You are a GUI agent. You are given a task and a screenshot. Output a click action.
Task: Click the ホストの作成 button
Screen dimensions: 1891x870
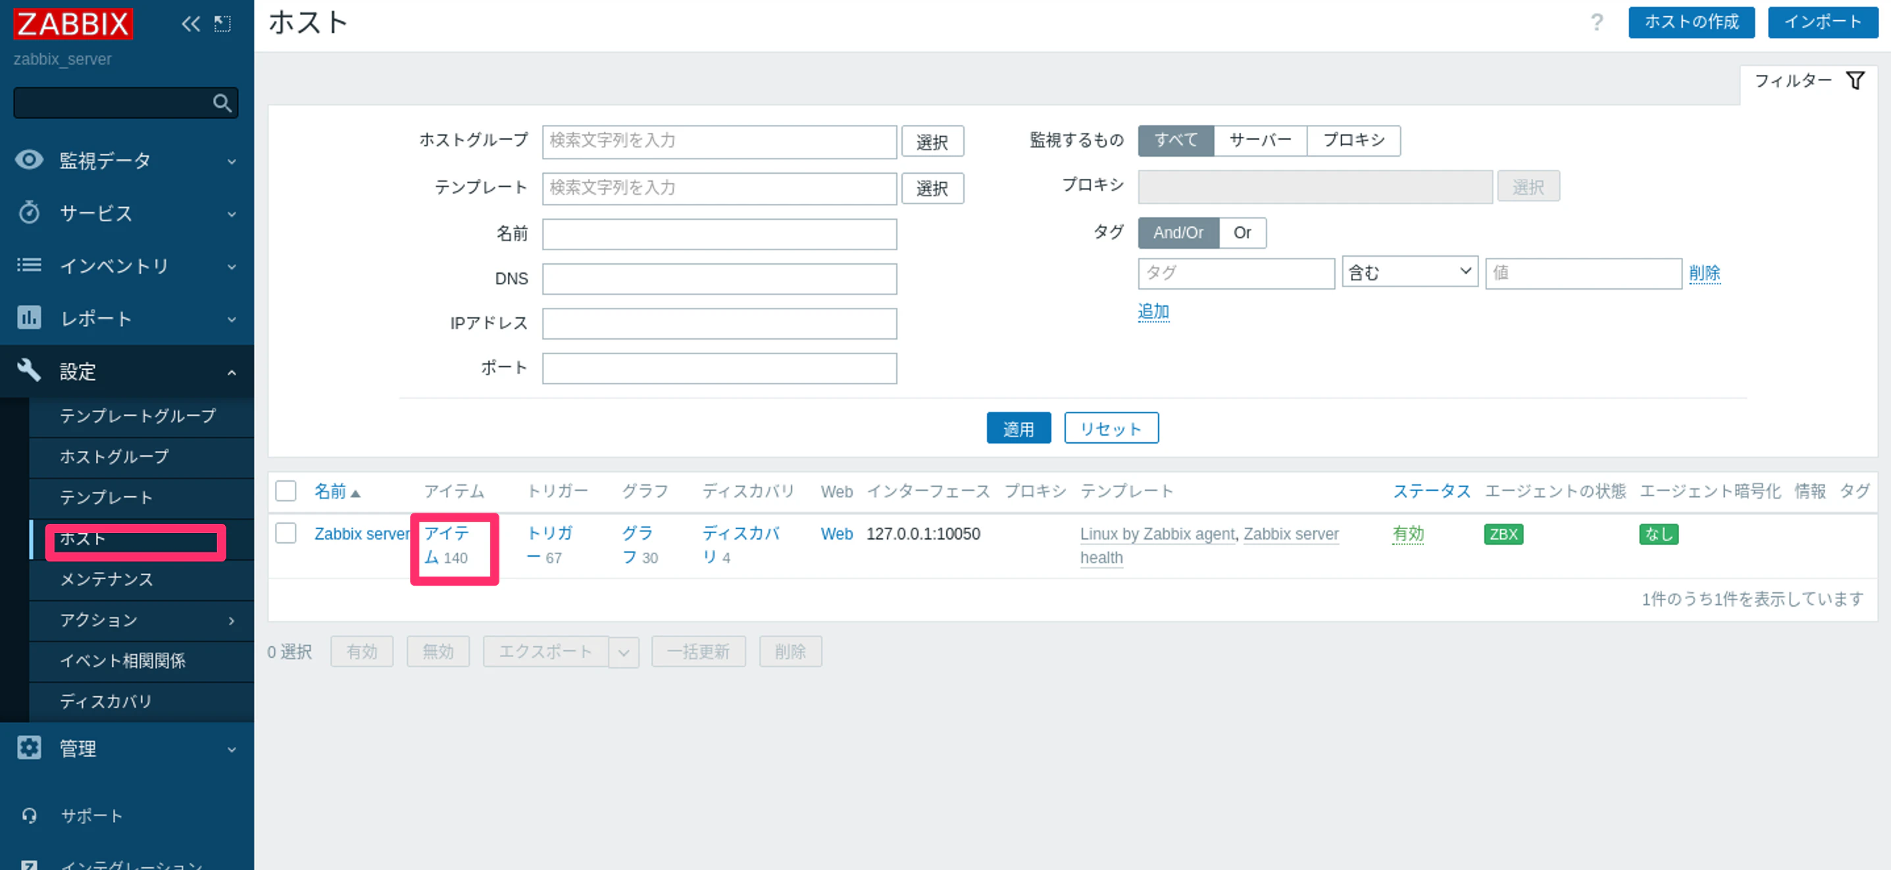point(1692,22)
